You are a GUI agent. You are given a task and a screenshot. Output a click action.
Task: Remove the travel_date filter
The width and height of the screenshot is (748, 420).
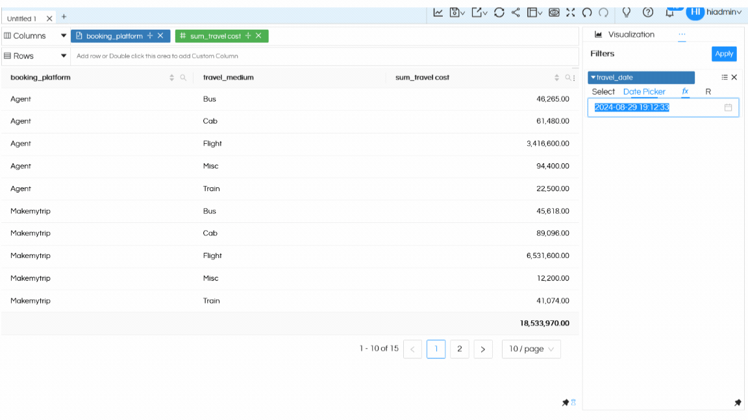point(734,77)
